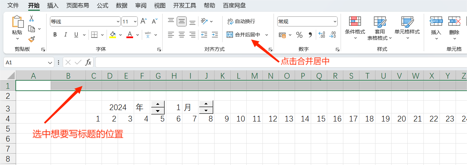Click the Cut scissors icon
This screenshot has height=165, width=467.
pos(32,18)
